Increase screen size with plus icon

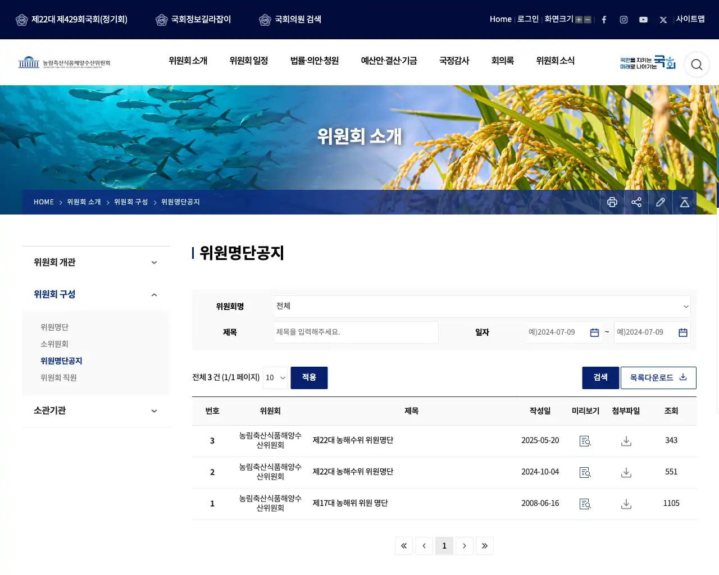pos(579,20)
